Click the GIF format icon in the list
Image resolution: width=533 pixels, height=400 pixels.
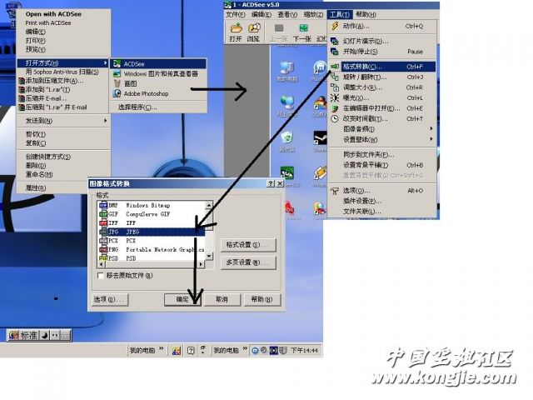click(103, 214)
